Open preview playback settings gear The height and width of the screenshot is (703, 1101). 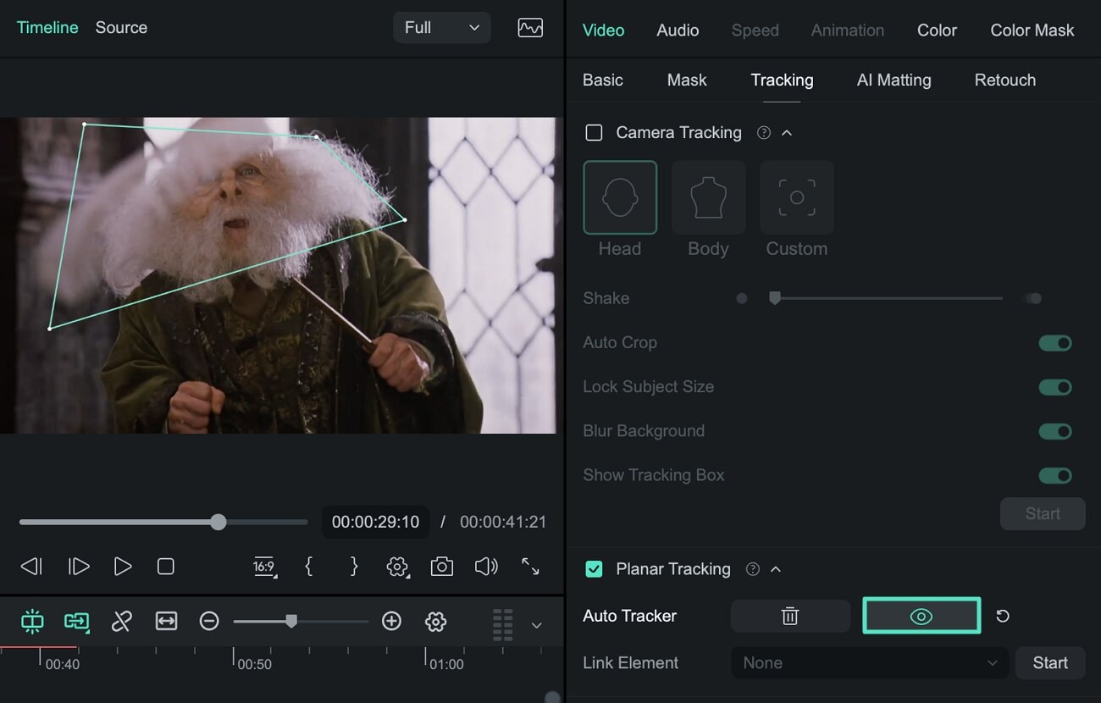[x=397, y=567]
